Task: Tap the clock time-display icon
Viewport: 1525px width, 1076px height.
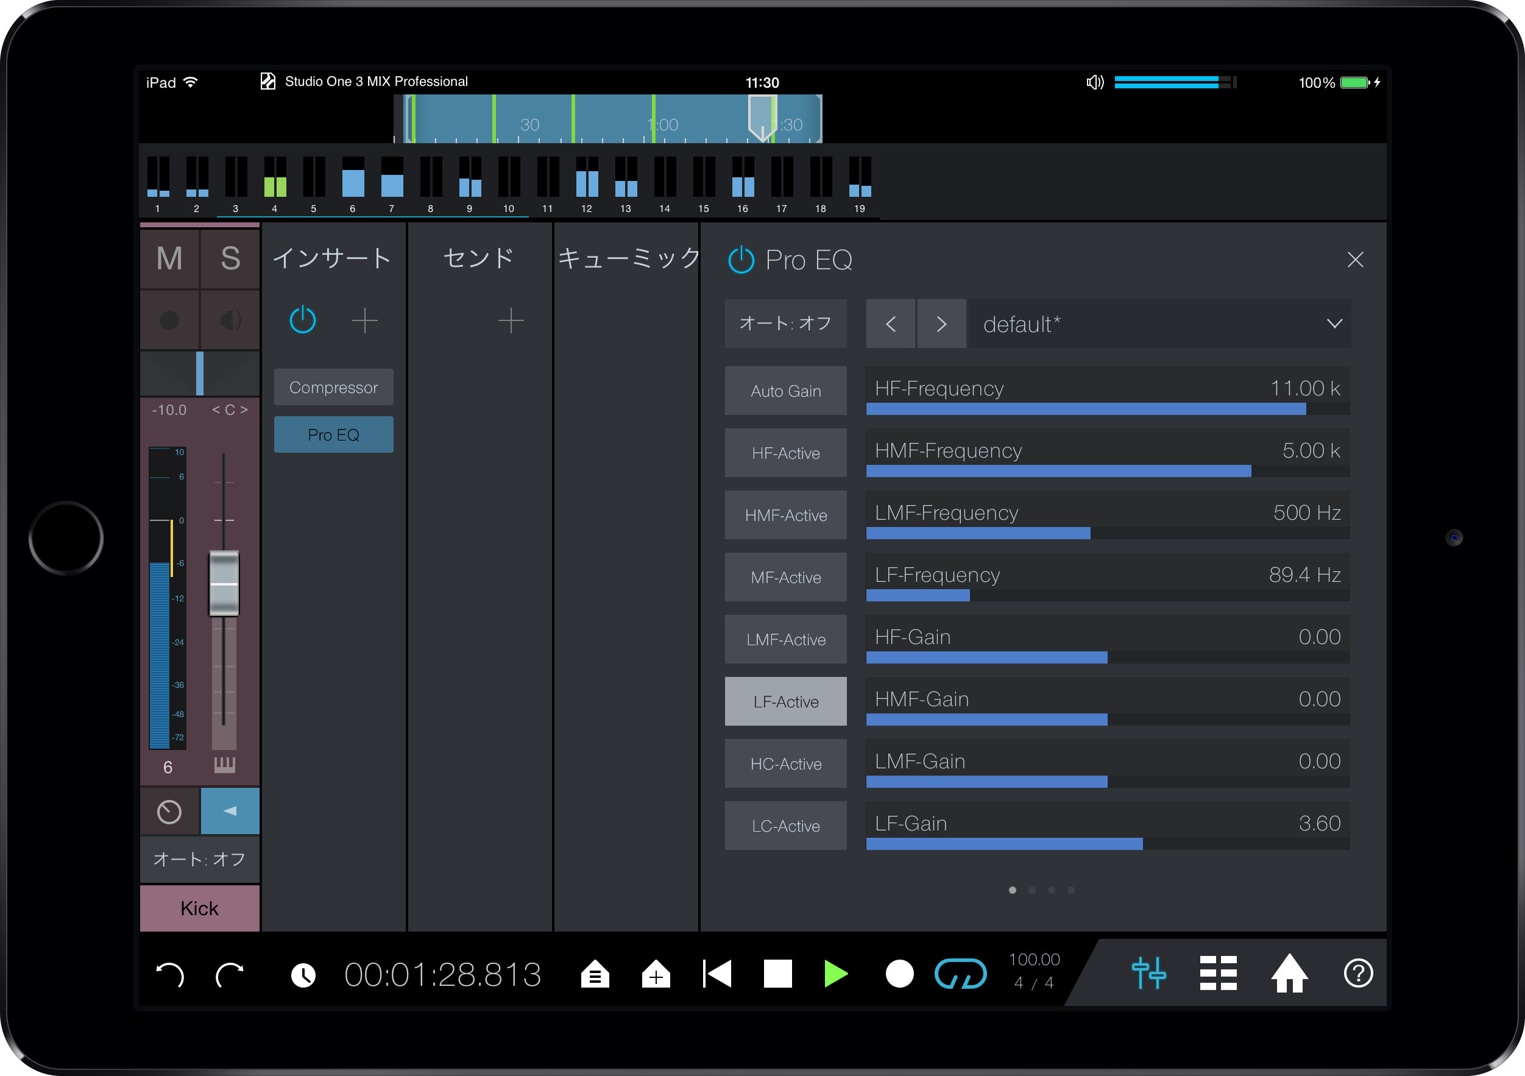Action: pyautogui.click(x=303, y=975)
